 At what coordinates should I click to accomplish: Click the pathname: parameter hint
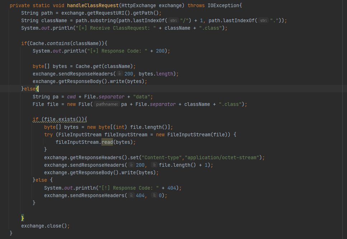(x=107, y=104)
